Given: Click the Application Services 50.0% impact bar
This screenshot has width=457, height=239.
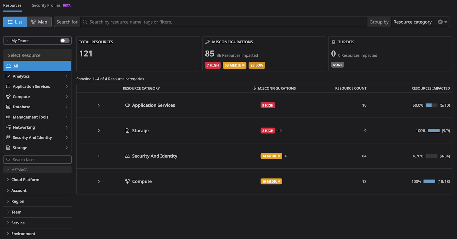Looking at the screenshot, I should pyautogui.click(x=431, y=105).
